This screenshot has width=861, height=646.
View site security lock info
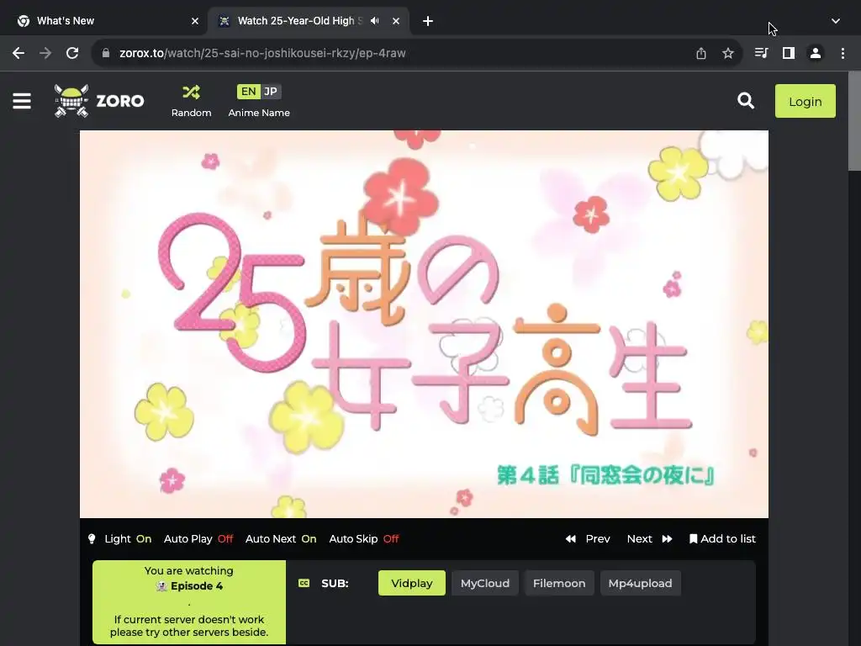106,53
